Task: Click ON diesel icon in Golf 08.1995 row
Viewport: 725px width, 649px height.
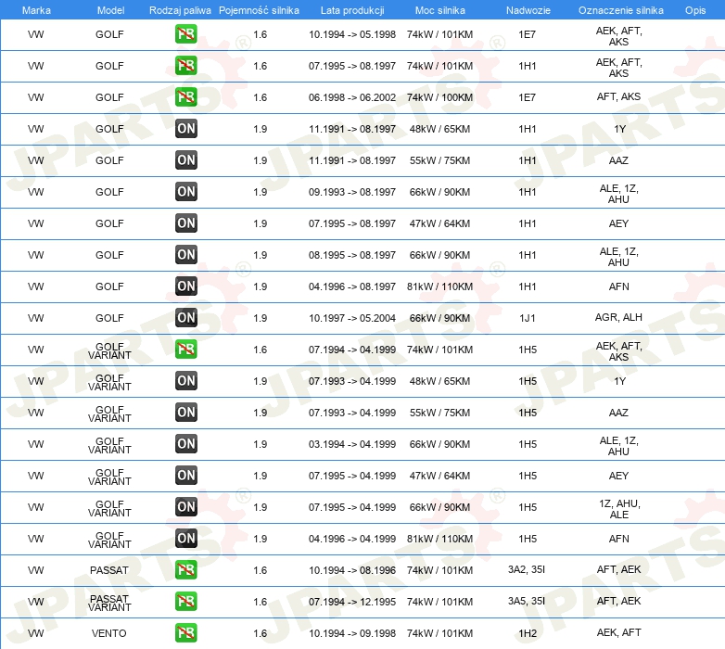Action: [185, 255]
